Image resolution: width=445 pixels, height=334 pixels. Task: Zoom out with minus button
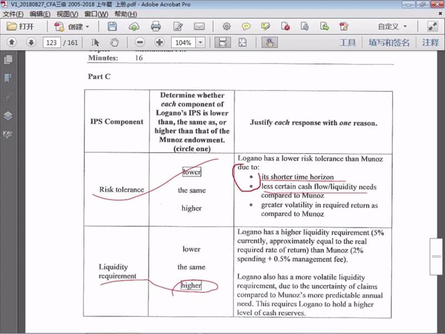pos(140,42)
